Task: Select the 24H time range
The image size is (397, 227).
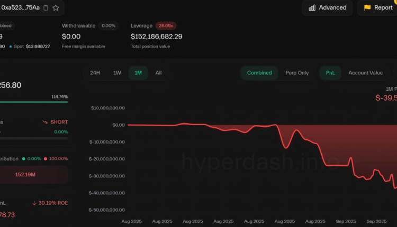Action: pos(95,73)
